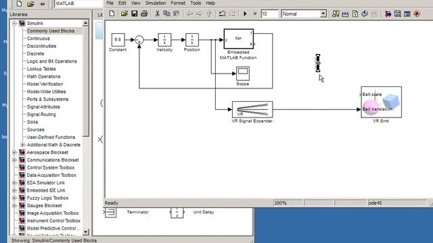The image size is (433, 243).
Task: Start simulation with the play button
Action: click(x=245, y=13)
